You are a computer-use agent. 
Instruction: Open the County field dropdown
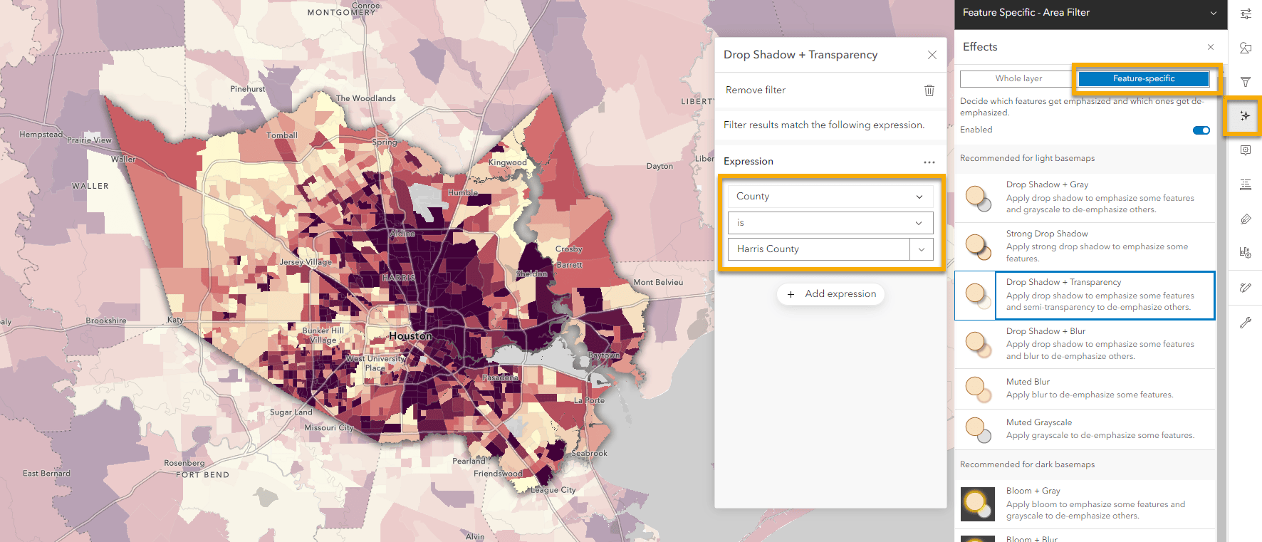coord(830,197)
